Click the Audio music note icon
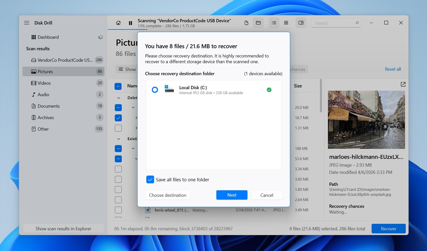427x251 pixels. coord(34,94)
